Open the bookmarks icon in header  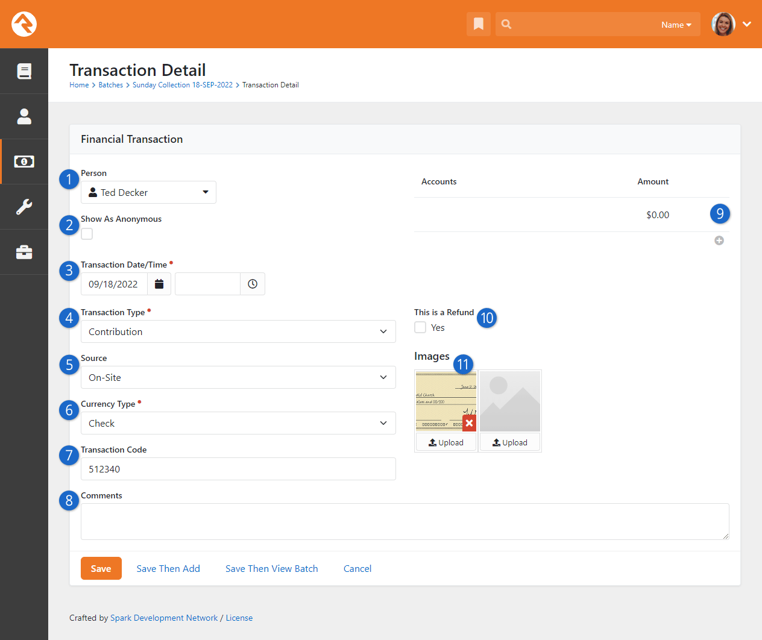[x=479, y=24]
